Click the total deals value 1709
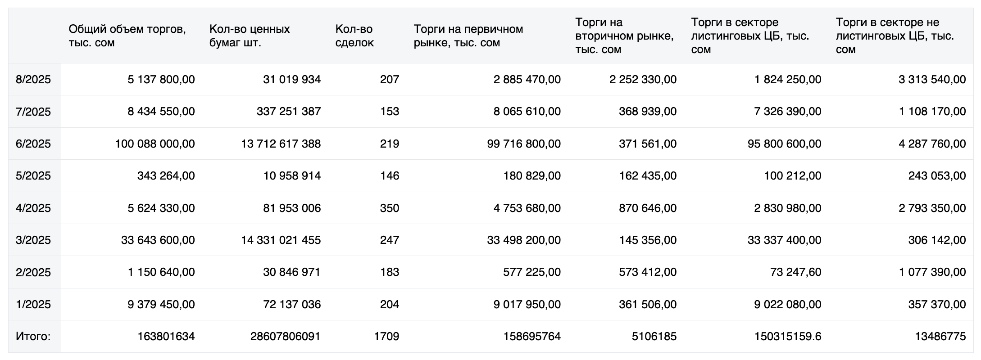Image resolution: width=981 pixels, height=360 pixels. pos(386,337)
